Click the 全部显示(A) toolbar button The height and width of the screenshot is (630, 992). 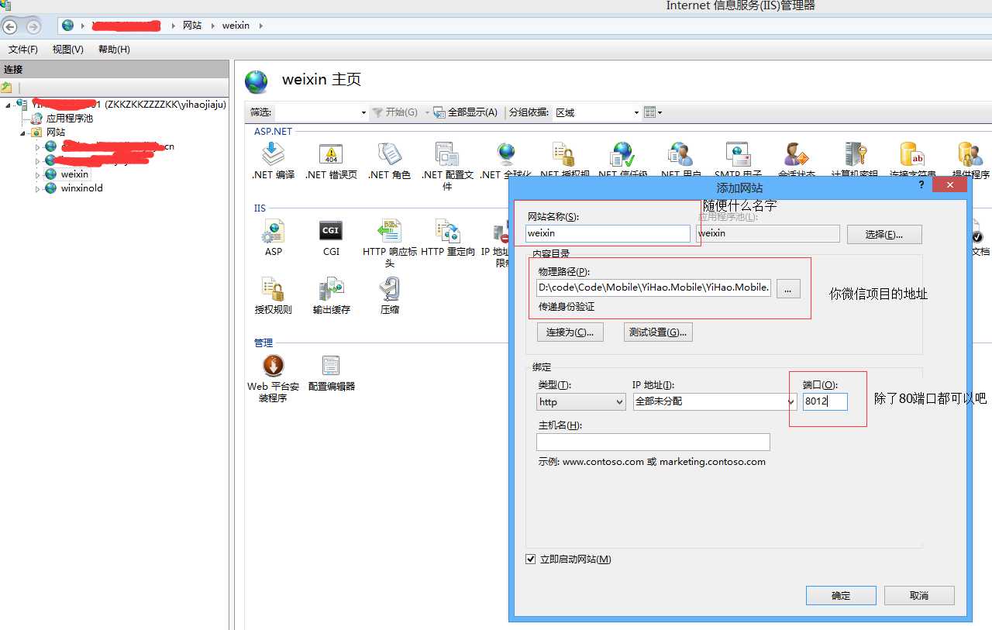coord(466,112)
